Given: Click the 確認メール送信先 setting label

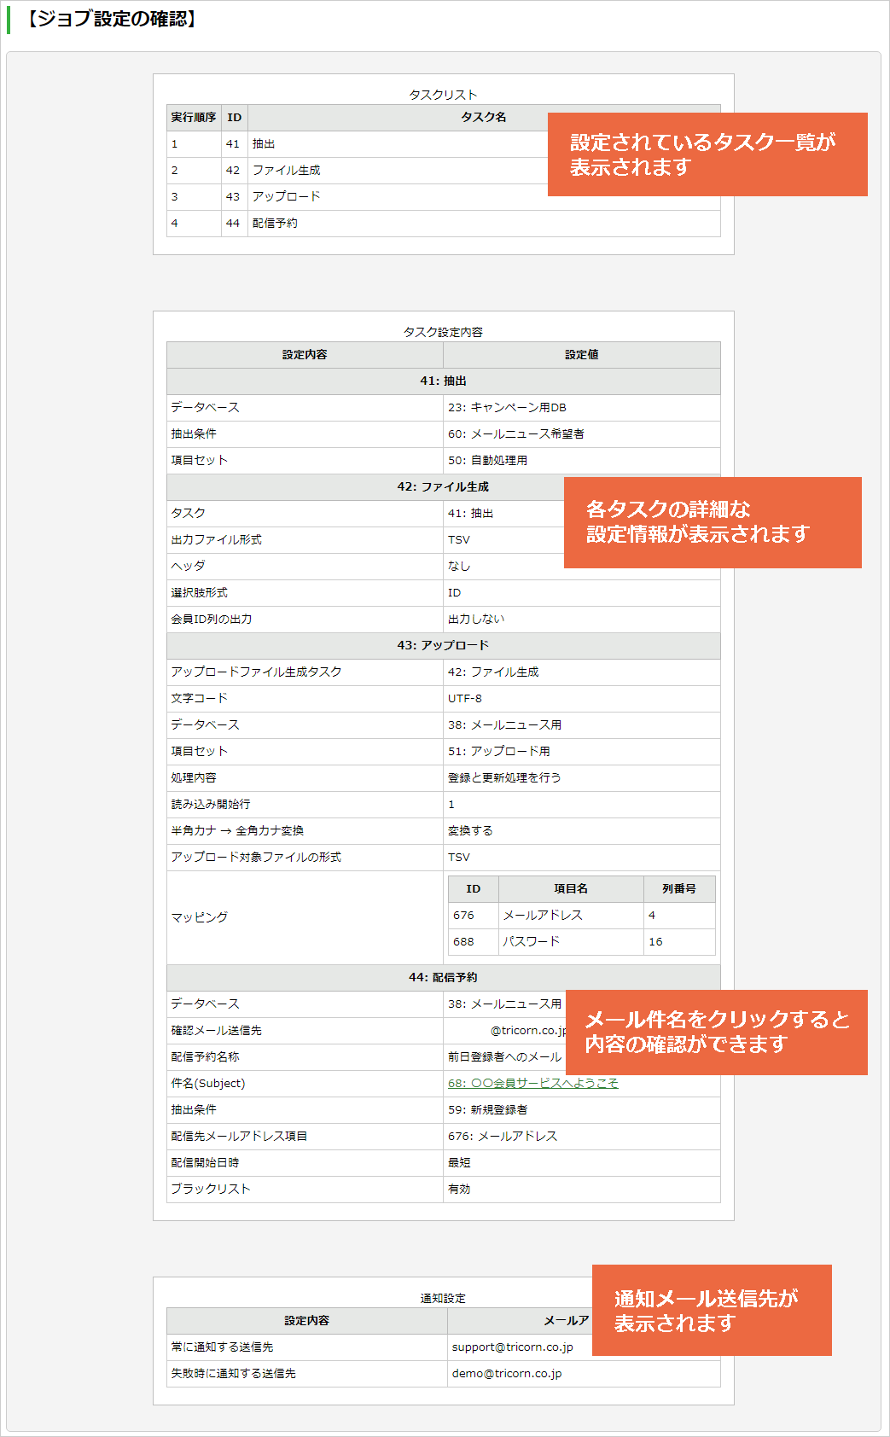Looking at the screenshot, I should (x=216, y=1031).
